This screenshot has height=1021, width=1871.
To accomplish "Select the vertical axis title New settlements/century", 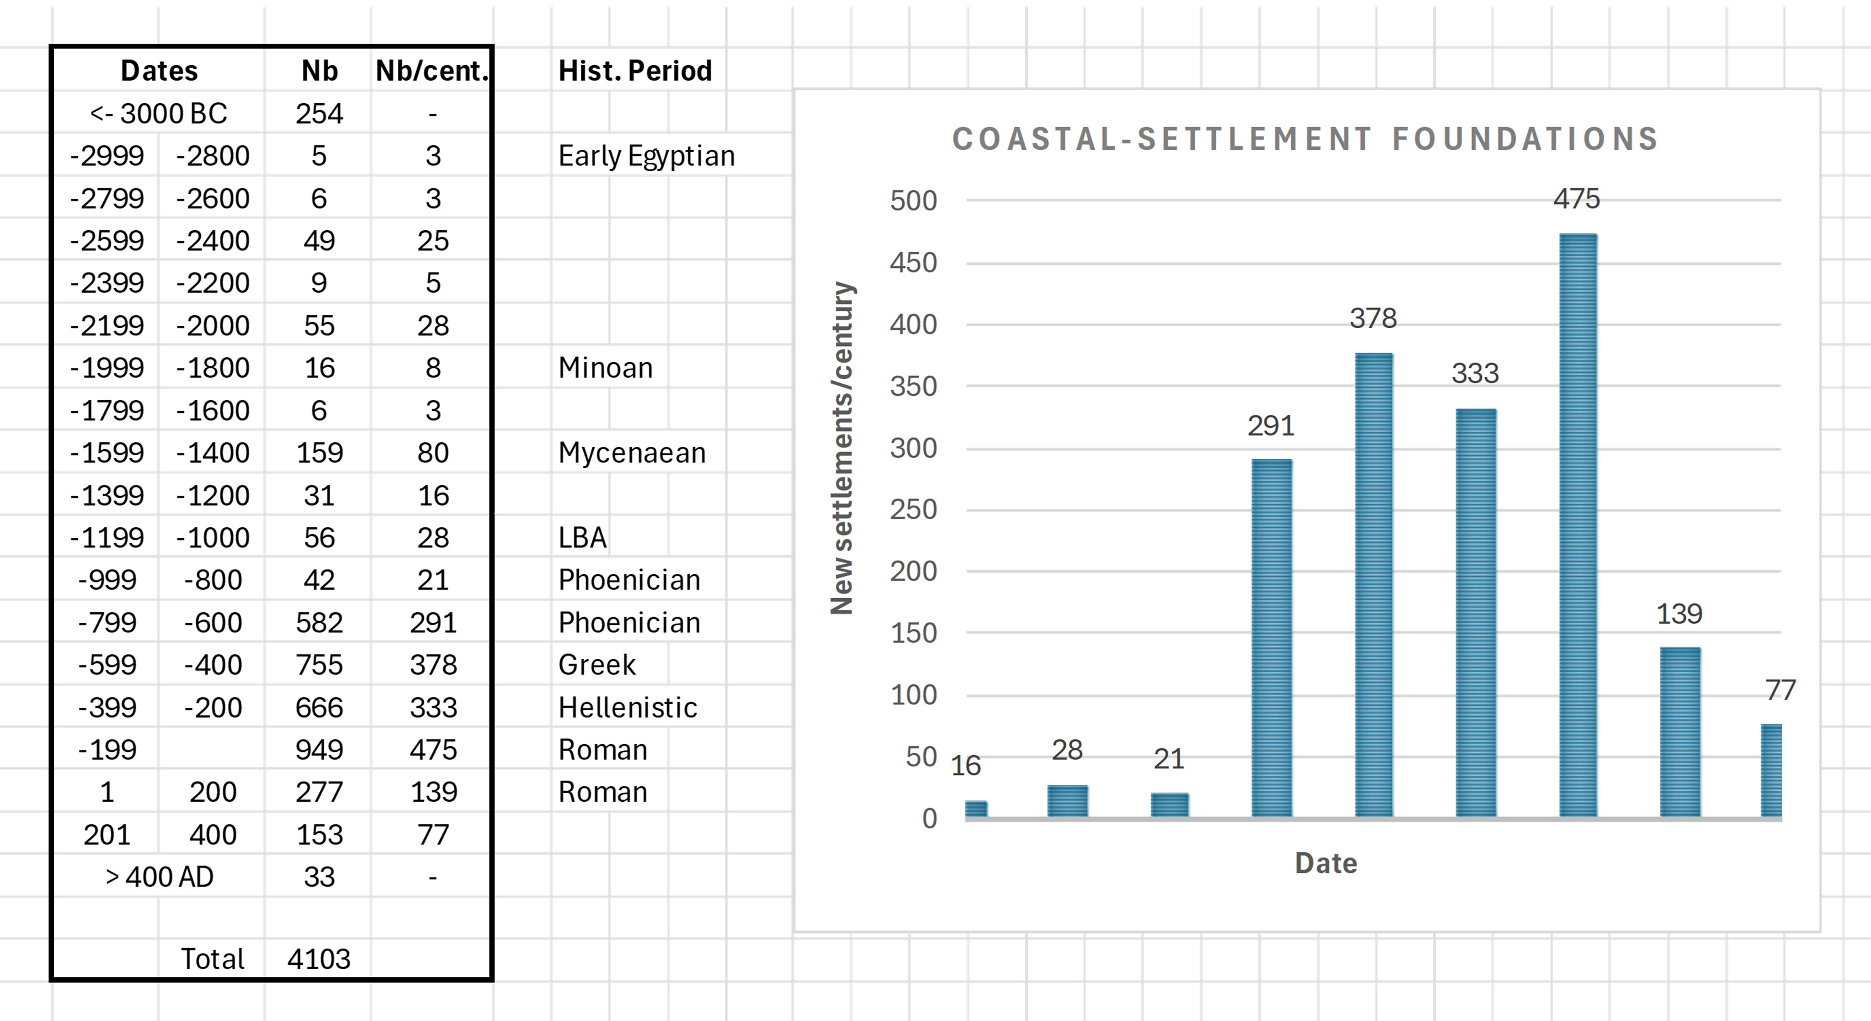I will [842, 448].
